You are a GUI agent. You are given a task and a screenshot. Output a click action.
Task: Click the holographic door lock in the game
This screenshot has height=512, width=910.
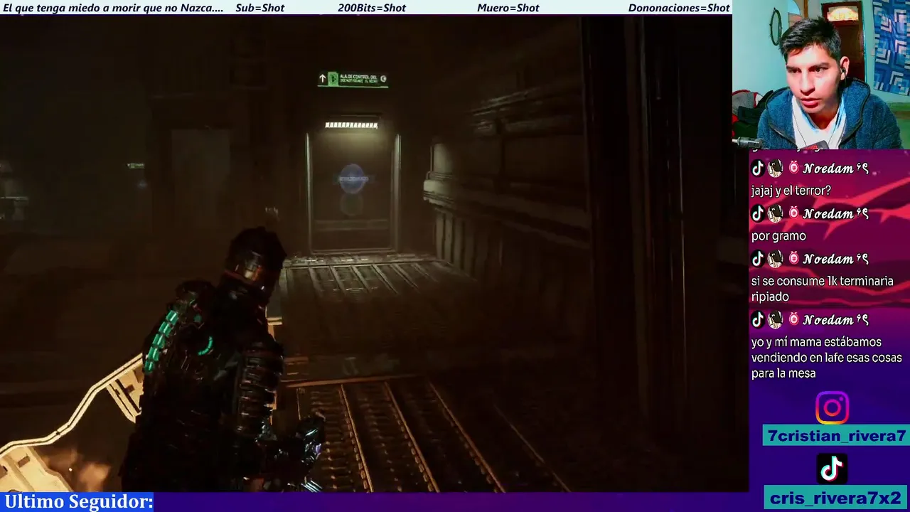352,179
